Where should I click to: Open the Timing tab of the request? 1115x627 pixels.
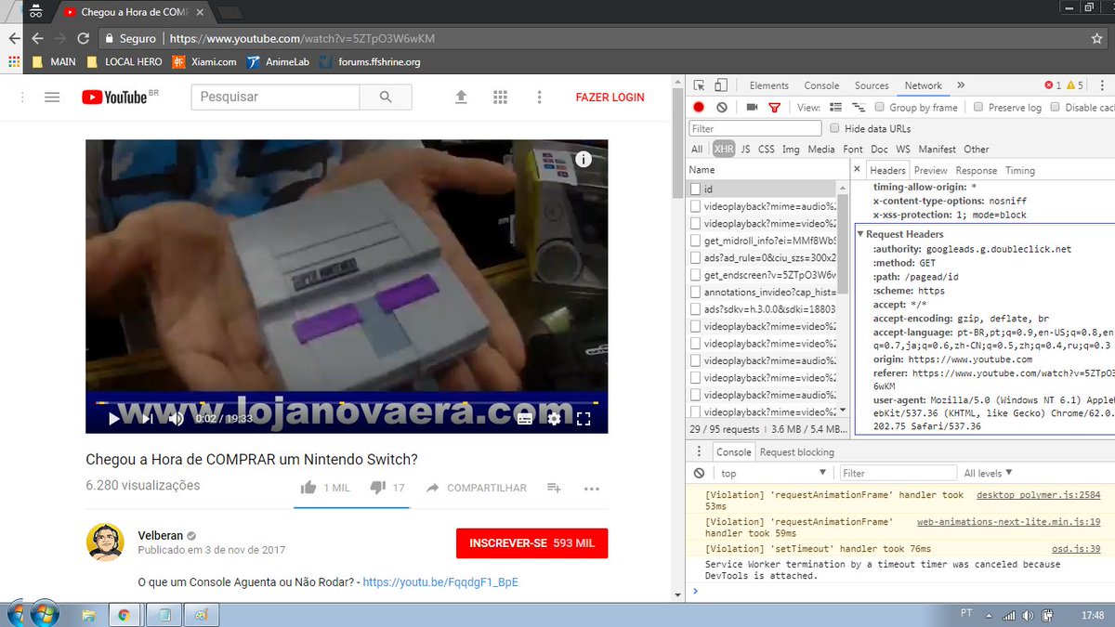(1019, 170)
